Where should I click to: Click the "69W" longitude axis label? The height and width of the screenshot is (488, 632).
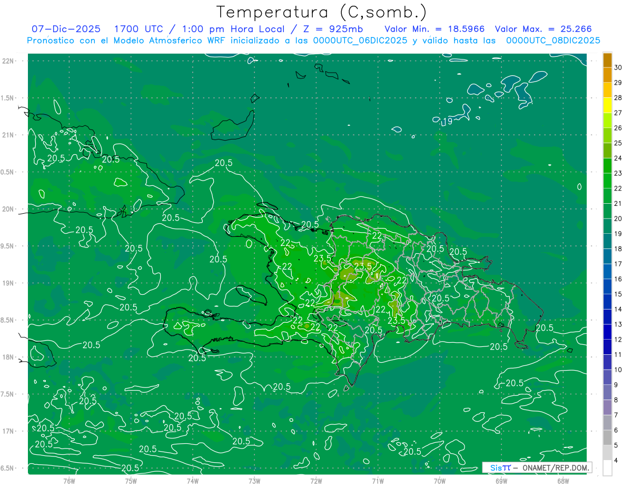501,481
